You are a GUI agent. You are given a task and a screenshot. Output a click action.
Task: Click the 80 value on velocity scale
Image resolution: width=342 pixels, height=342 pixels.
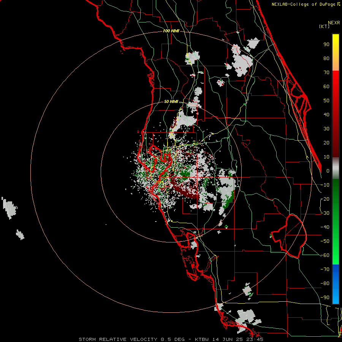[x=326, y=59]
